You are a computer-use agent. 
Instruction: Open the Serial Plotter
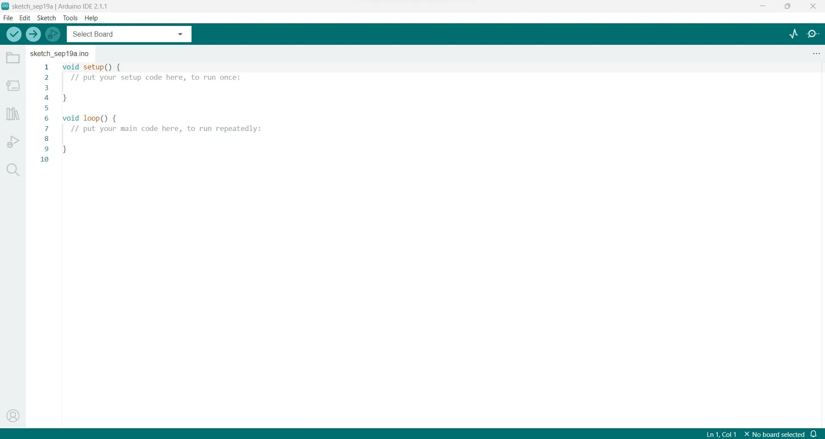[794, 34]
